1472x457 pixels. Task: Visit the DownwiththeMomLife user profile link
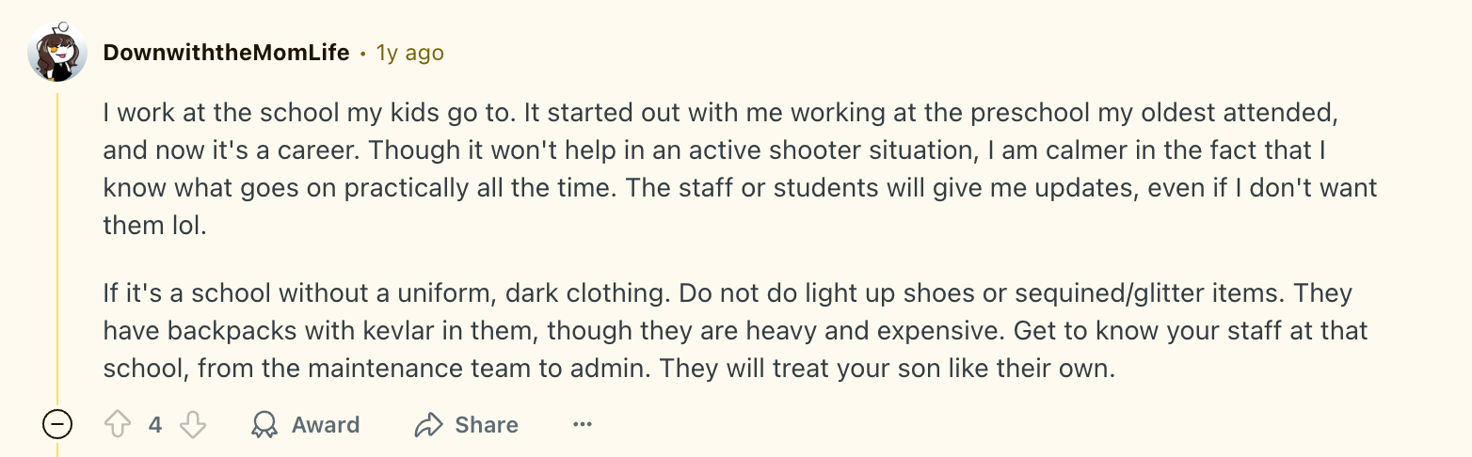click(x=226, y=53)
